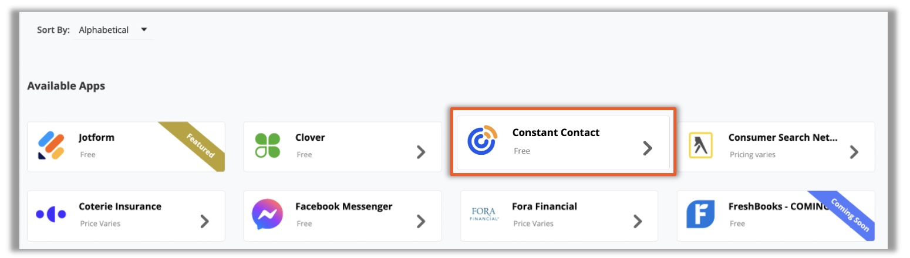Open the Facebook Messenger icon
The image size is (910, 258).
[x=268, y=215]
